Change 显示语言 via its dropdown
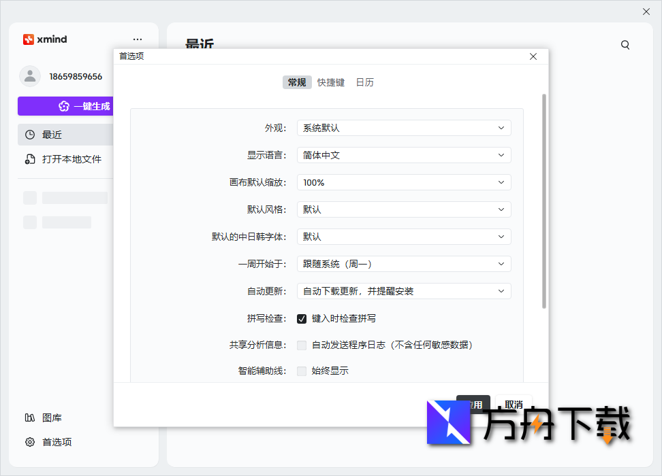 (x=404, y=154)
